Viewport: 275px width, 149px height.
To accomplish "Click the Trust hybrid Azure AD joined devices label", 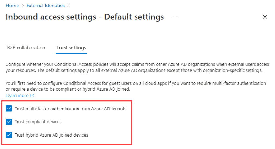I will [51, 135].
